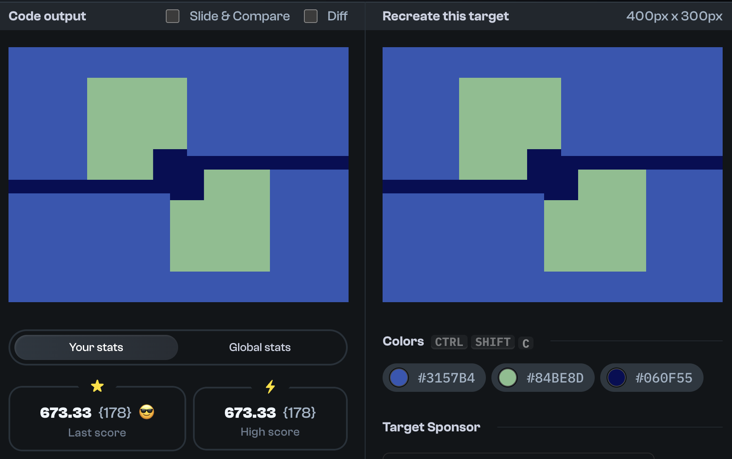
Task: Copy the #3157B4 blue color chip
Action: pyautogui.click(x=434, y=377)
